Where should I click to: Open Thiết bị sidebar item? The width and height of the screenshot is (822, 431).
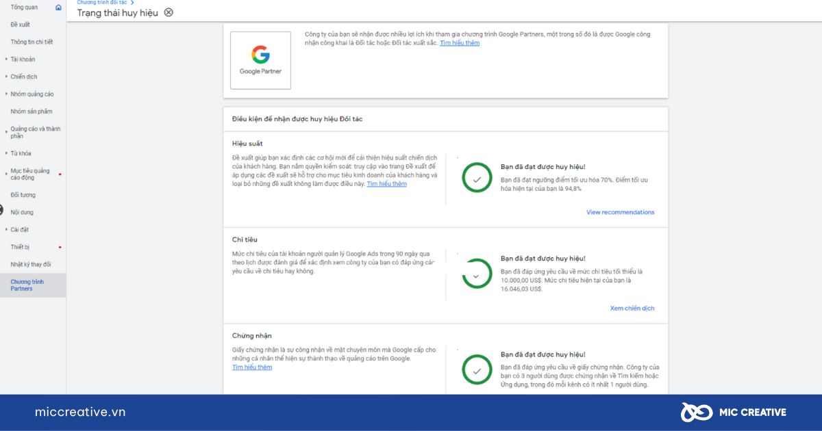pyautogui.click(x=20, y=247)
